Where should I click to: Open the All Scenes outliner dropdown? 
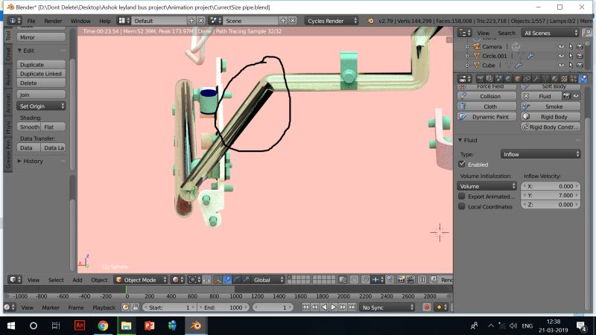pyautogui.click(x=551, y=33)
